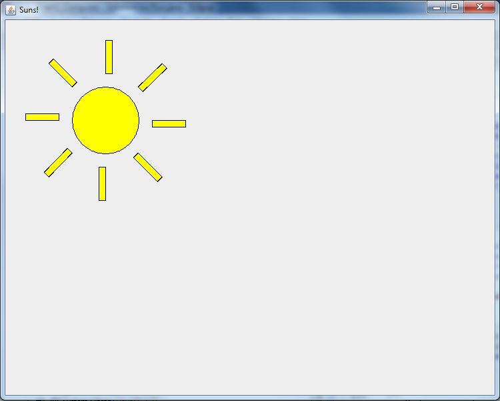Click an empty spot on the title bar
Viewport: 500px width, 401px height.
(x=233, y=9)
